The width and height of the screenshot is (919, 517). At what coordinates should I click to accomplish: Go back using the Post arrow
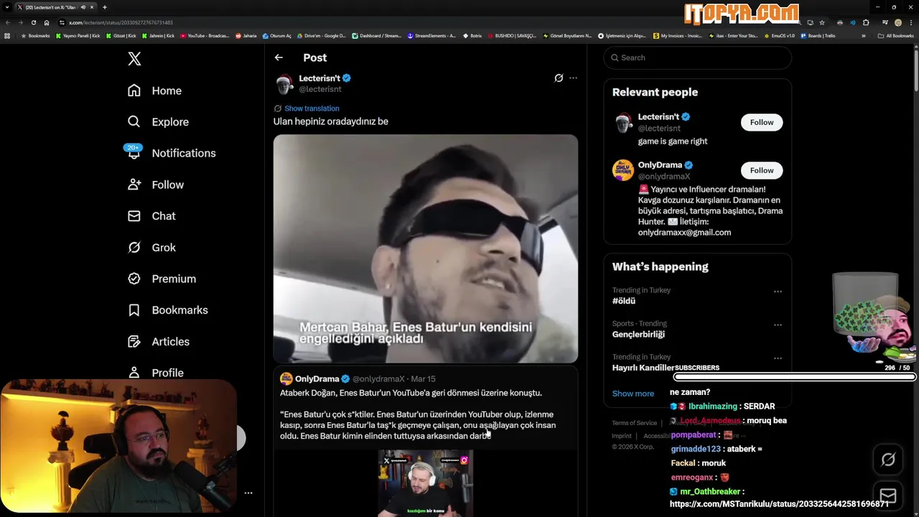[279, 57]
